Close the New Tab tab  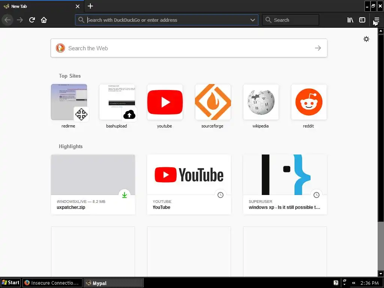pos(77,6)
